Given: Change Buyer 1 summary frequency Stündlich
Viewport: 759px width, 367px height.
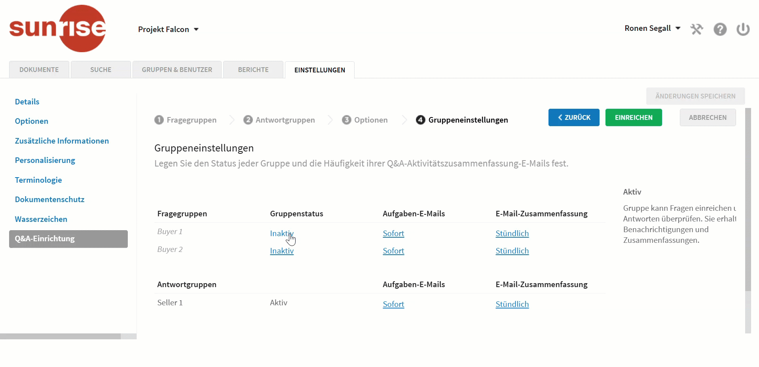Looking at the screenshot, I should (512, 233).
